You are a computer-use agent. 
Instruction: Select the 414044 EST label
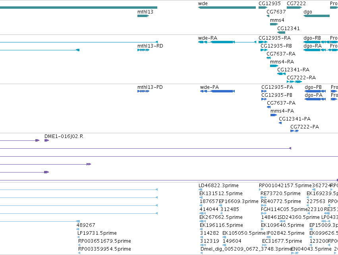tap(209, 209)
